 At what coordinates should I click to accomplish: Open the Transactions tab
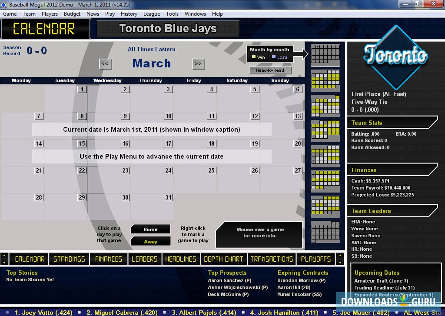point(272,259)
